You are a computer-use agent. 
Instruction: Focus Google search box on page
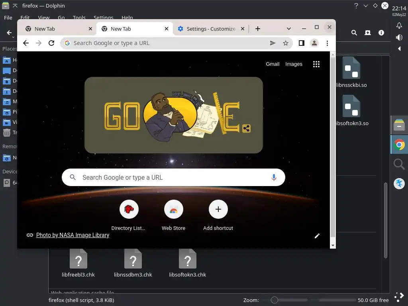(174, 177)
